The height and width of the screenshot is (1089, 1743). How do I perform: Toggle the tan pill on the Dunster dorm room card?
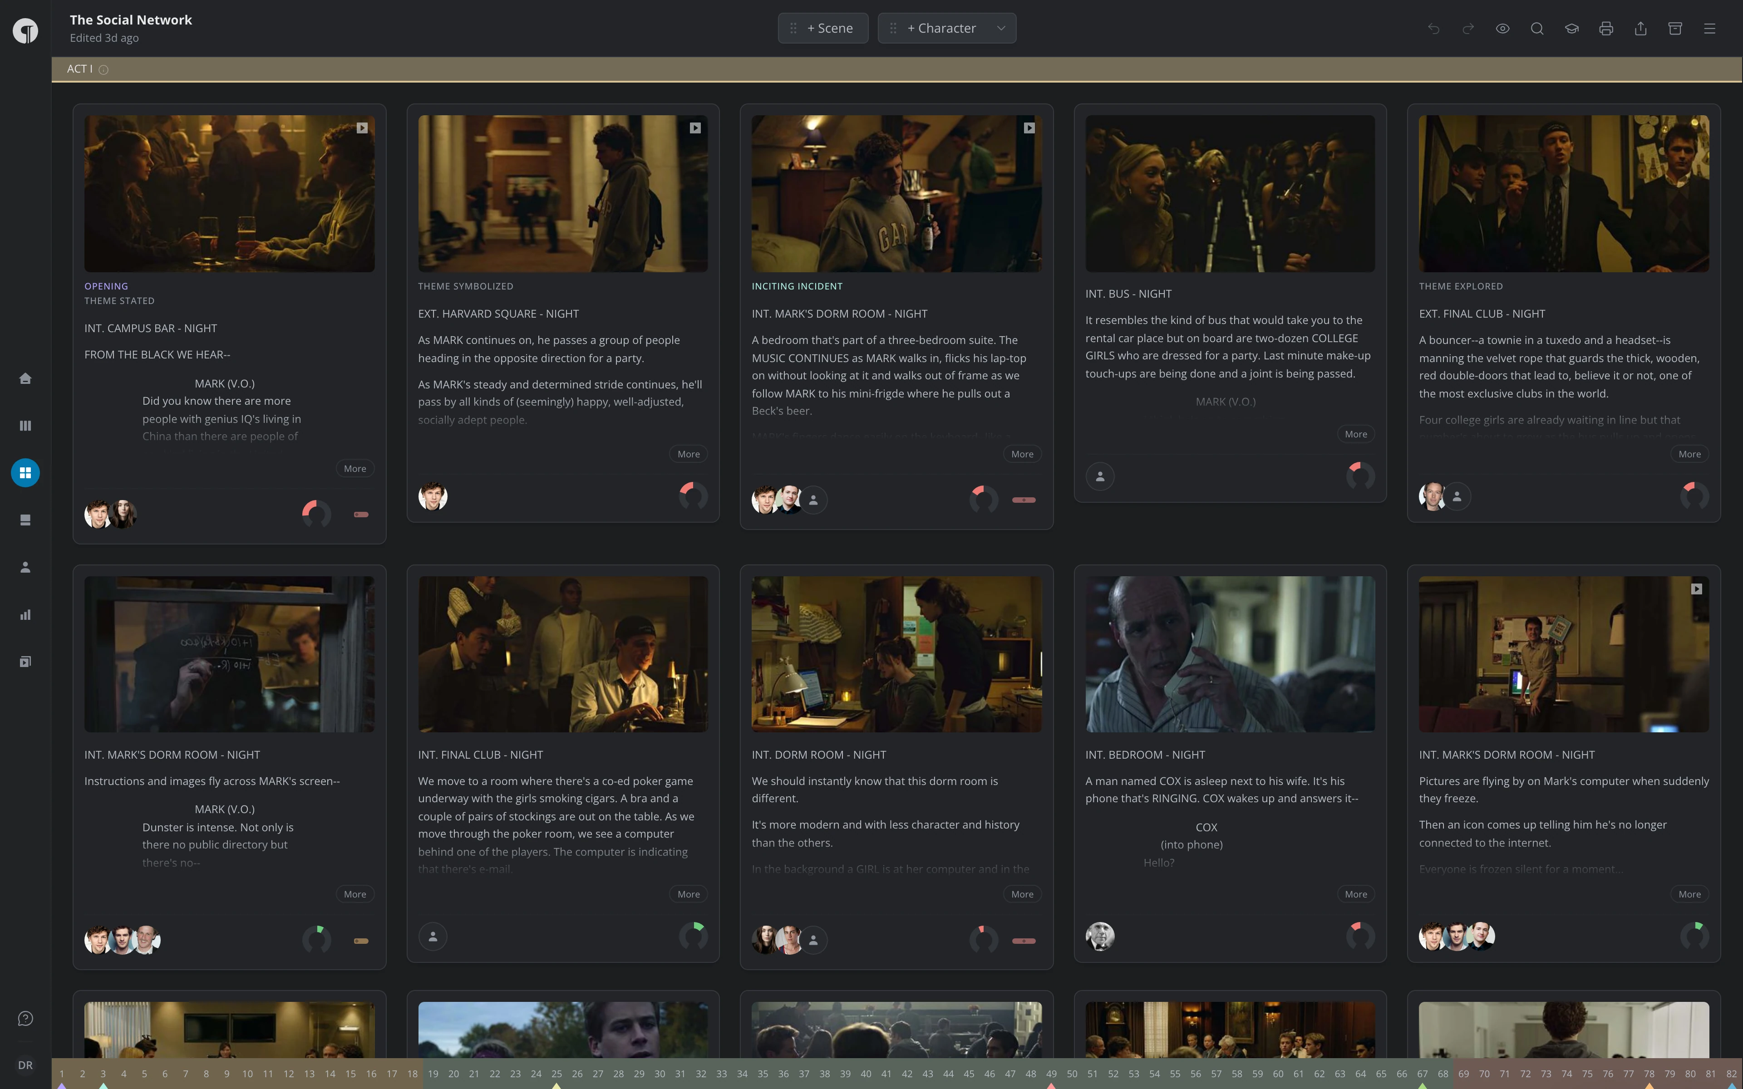tap(361, 941)
